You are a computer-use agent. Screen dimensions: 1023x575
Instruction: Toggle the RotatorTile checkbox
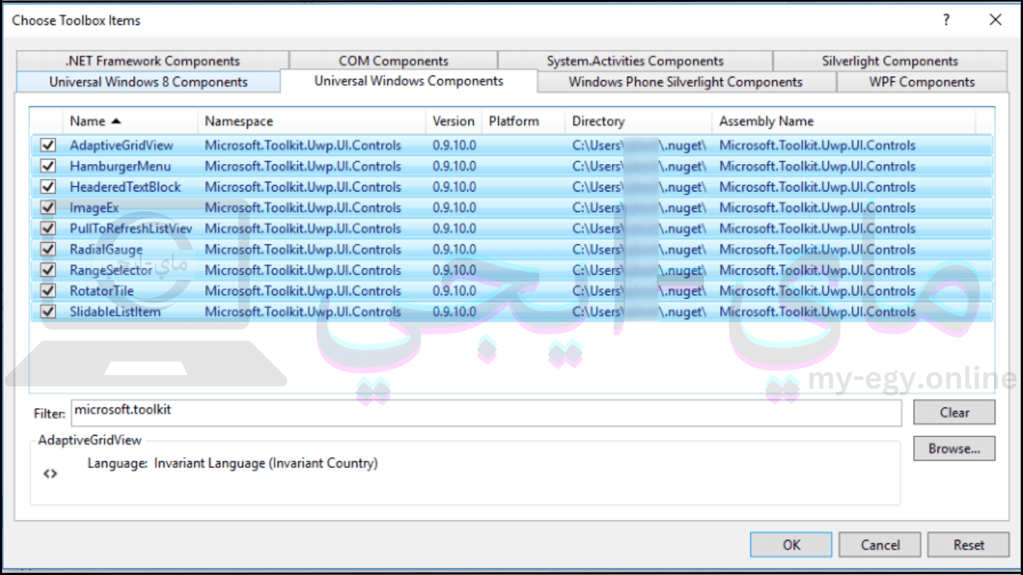tap(48, 291)
